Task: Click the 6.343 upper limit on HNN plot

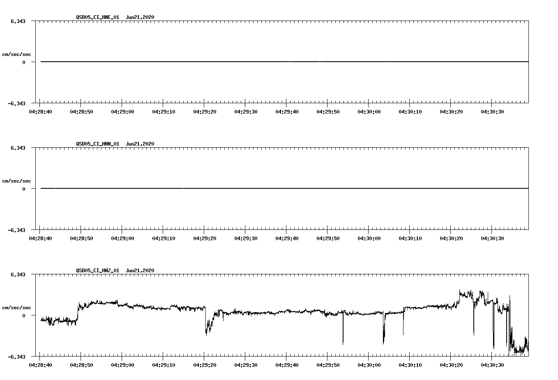Action: point(18,148)
